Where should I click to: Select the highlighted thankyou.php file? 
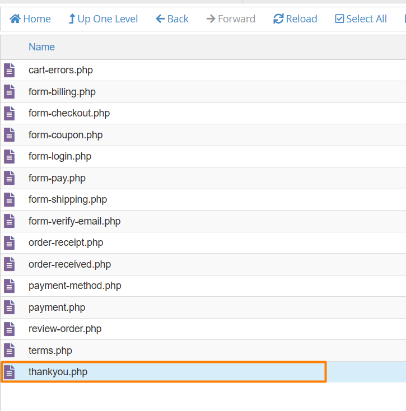pos(58,372)
